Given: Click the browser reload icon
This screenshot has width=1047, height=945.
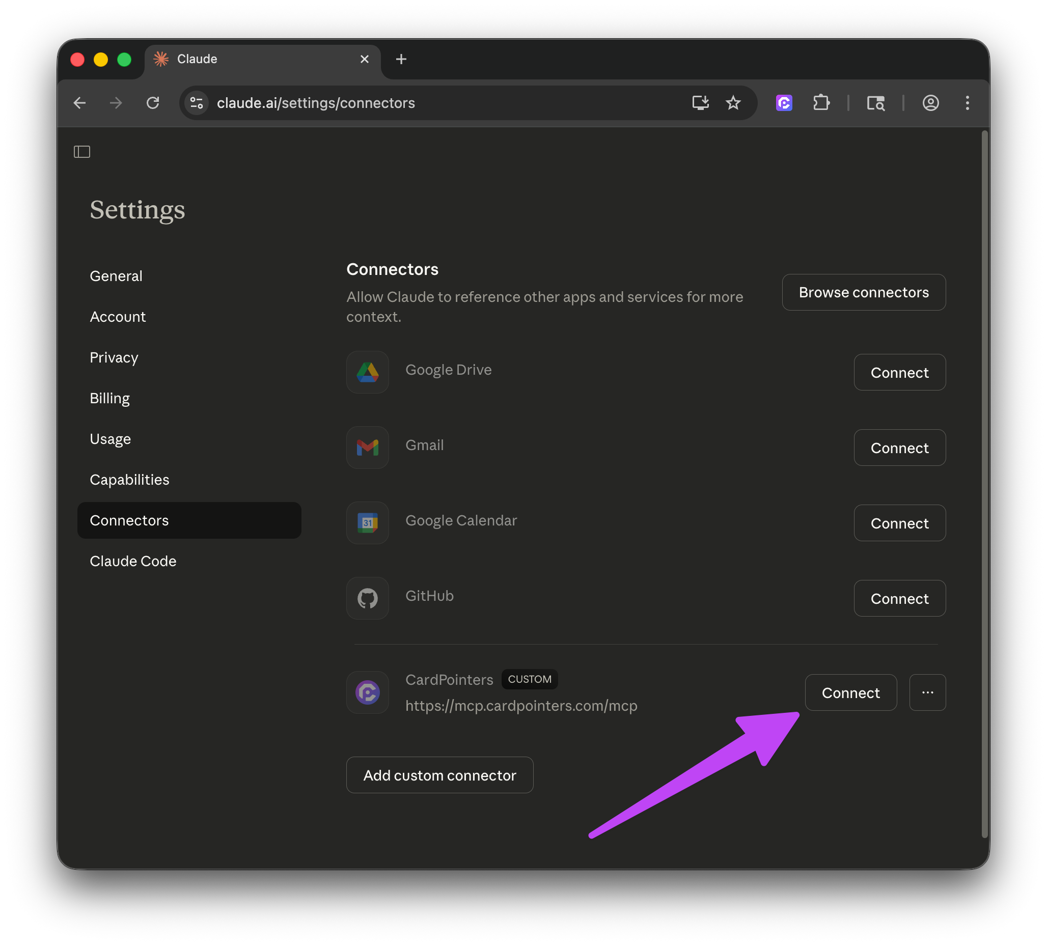Looking at the screenshot, I should tap(153, 103).
